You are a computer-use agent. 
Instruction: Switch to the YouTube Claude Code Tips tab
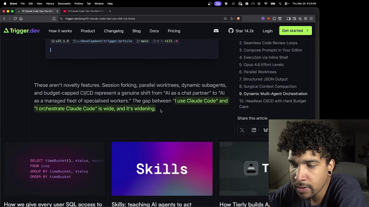[84, 11]
